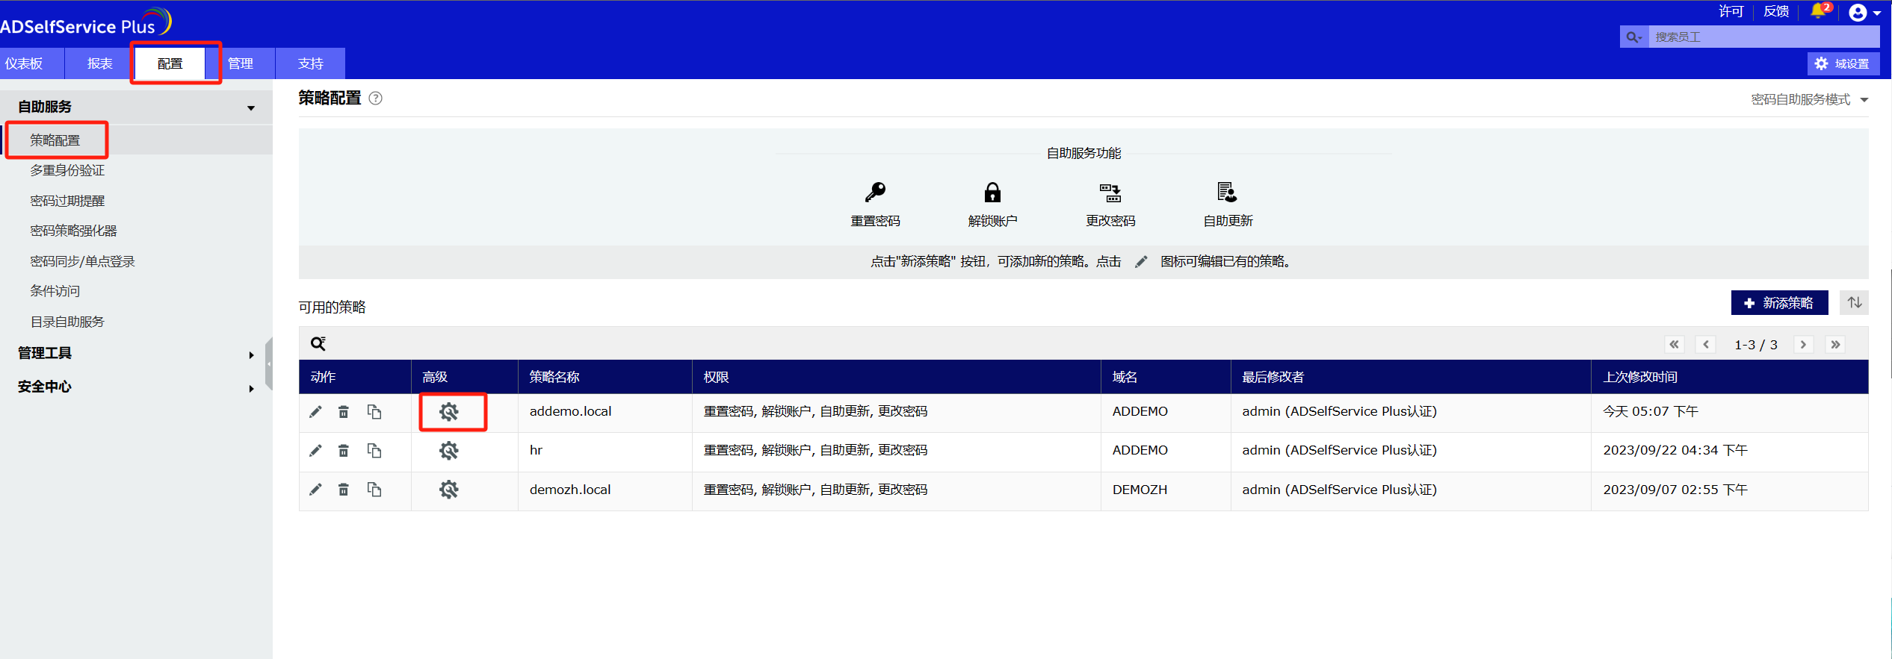This screenshot has width=1892, height=659.
Task: Switch to the 管理 tab
Action: click(241, 63)
